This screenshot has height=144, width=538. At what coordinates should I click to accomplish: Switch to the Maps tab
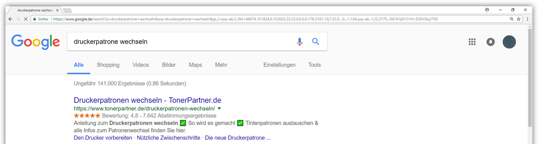[195, 65]
